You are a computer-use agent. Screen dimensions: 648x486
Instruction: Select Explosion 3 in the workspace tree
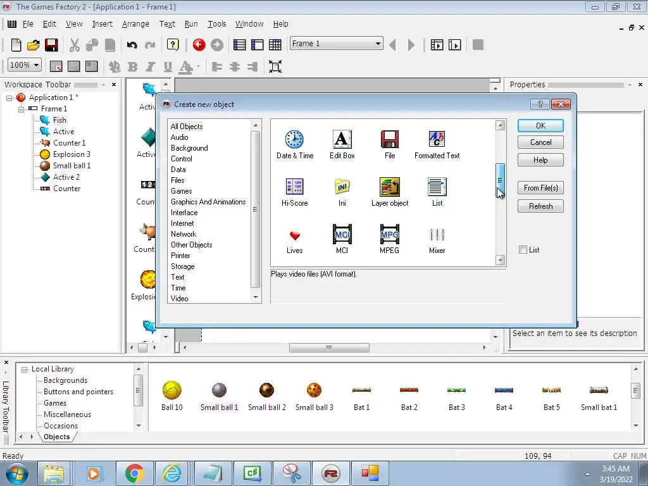(72, 154)
